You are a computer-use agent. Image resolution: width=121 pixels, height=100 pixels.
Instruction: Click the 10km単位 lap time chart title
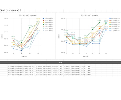[x=28, y=15]
